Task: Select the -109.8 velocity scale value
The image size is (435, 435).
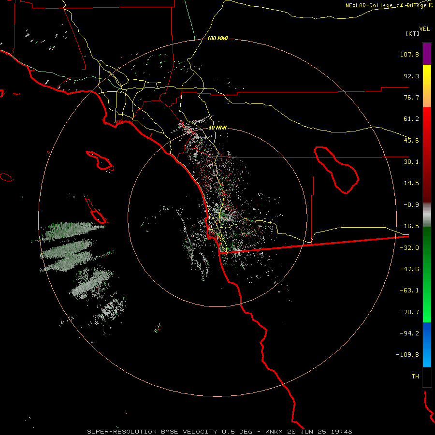Action: coord(407,355)
